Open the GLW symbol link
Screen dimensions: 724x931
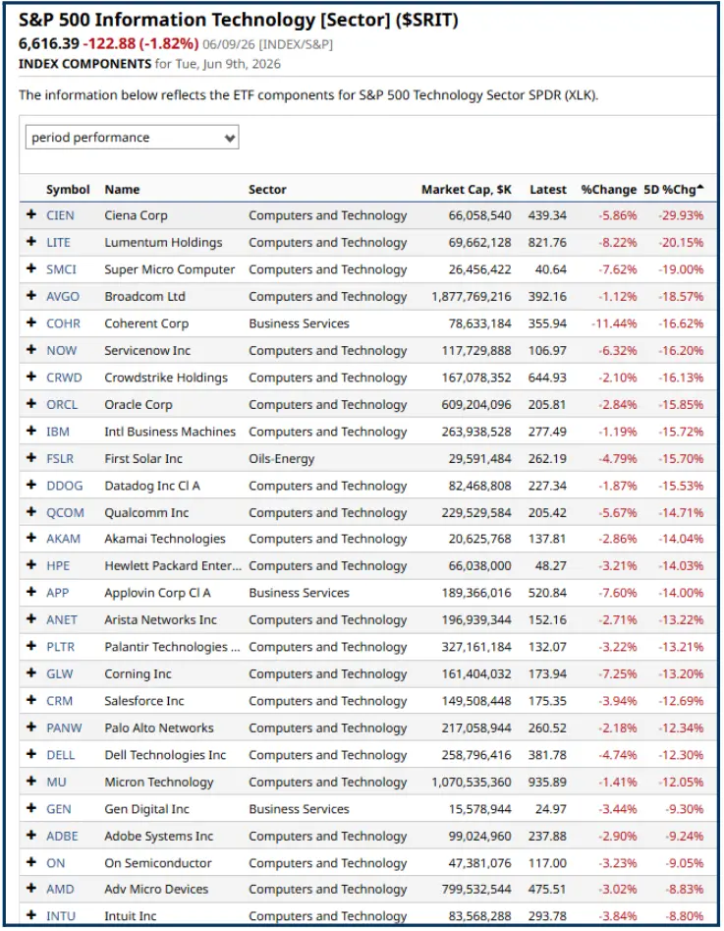[x=59, y=673]
